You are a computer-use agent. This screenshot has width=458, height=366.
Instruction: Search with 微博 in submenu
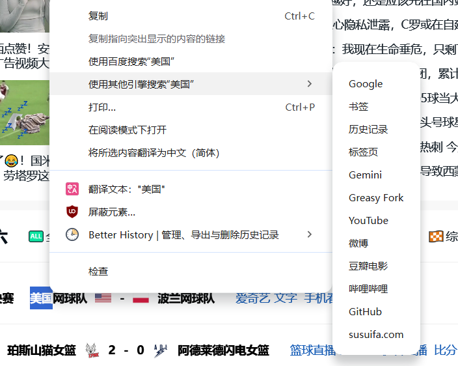pyautogui.click(x=376, y=244)
